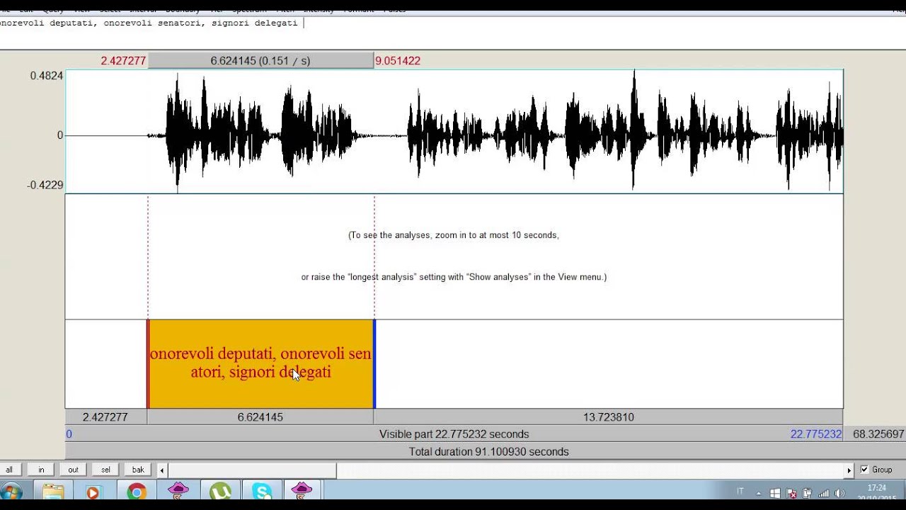
Task: Click the 0.4824 amplitude maximum label
Action: [x=47, y=76]
